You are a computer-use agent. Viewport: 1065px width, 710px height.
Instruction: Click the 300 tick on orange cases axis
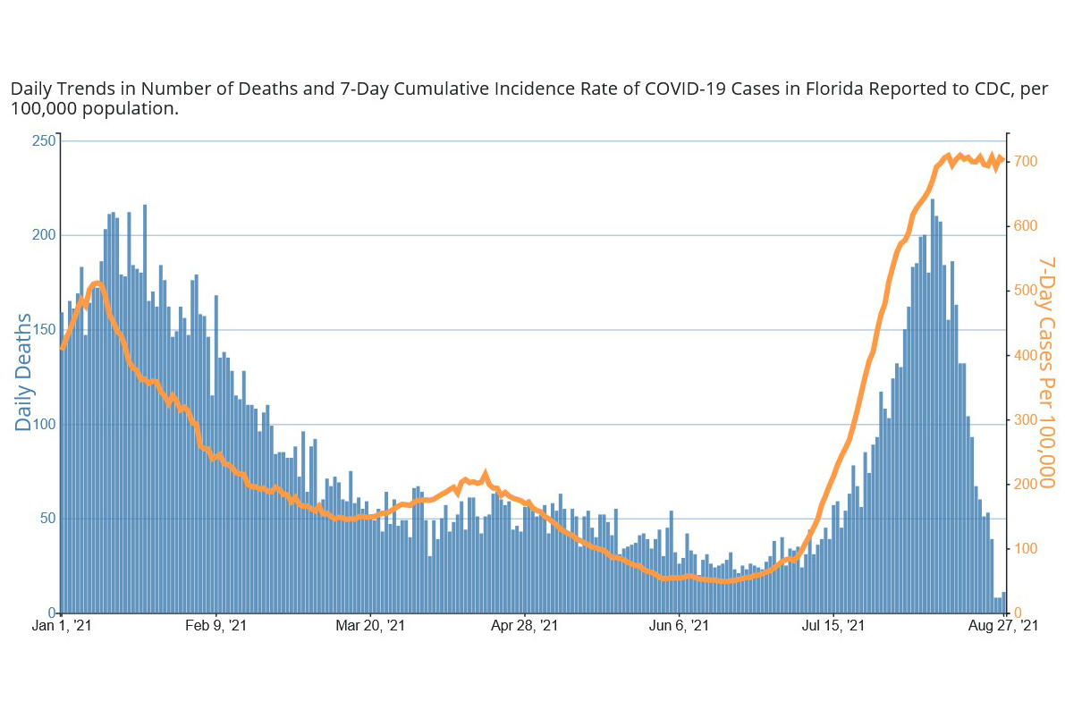coord(1025,419)
